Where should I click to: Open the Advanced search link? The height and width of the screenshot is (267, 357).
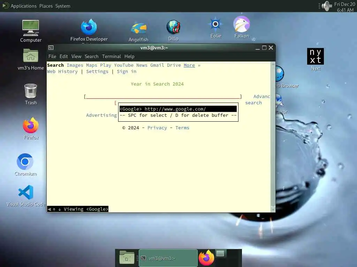coord(258,100)
